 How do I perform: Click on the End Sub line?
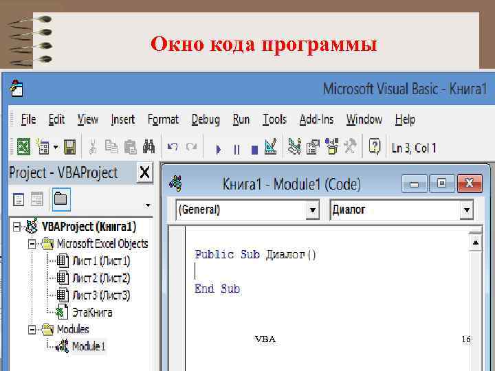pyautogui.click(x=217, y=289)
